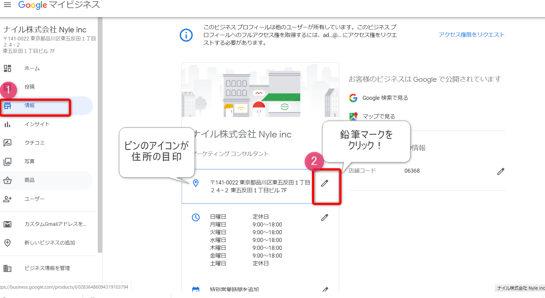Image resolution: width=545 pixels, height=298 pixels.
Task: Click the 写真 photo icon
Action: pos(7,161)
